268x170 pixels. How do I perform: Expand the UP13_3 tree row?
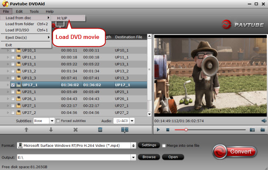(8, 78)
